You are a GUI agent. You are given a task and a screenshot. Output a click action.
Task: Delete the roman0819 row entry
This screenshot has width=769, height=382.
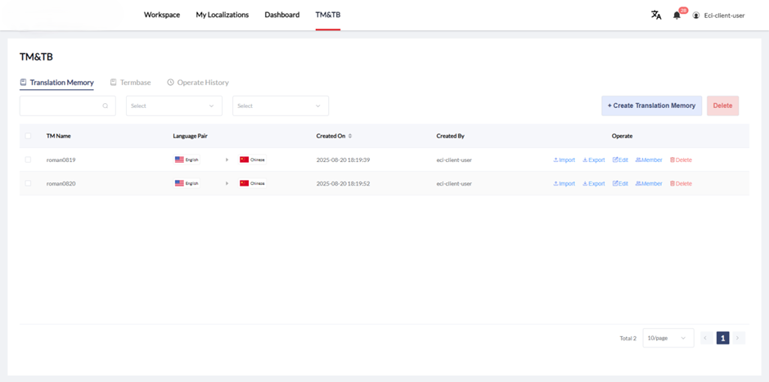[681, 160]
